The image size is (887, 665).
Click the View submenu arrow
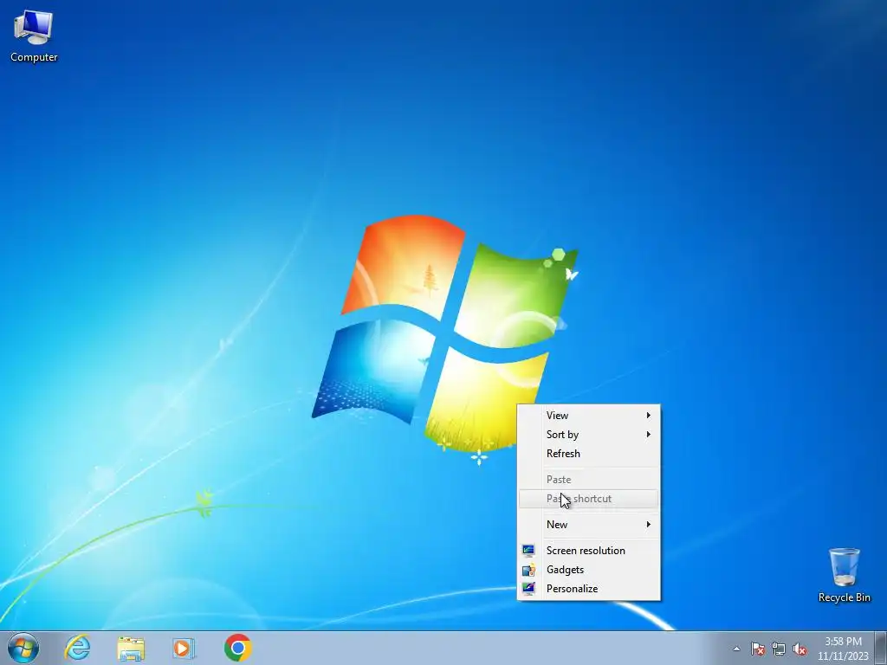click(x=648, y=415)
